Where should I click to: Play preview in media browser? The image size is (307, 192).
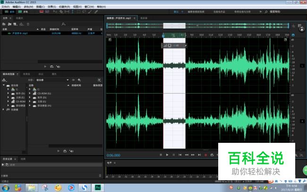pos(59,151)
